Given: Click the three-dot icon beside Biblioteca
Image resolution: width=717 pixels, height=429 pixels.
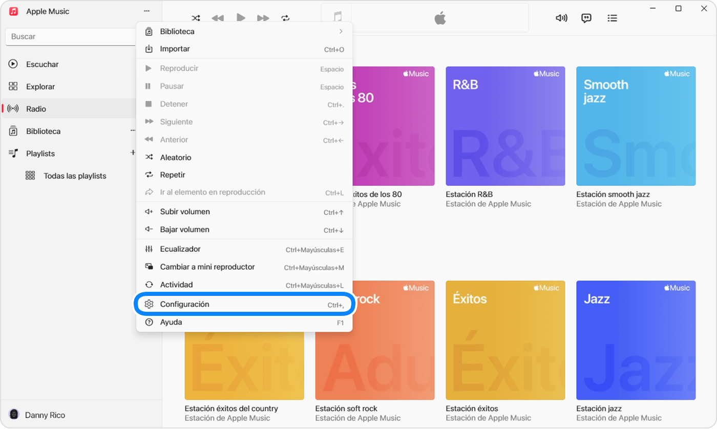Looking at the screenshot, I should pos(133,131).
